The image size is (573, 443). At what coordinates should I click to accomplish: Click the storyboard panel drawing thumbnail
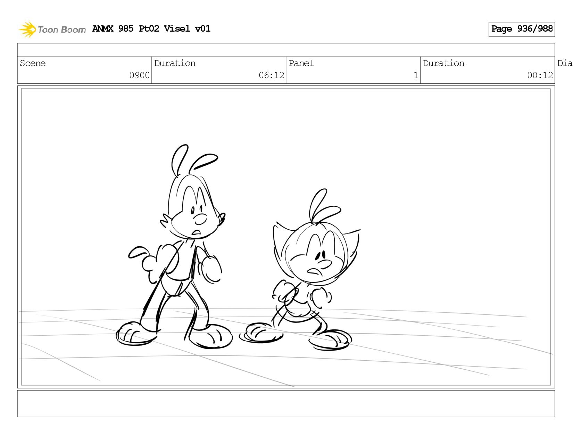tap(286, 237)
